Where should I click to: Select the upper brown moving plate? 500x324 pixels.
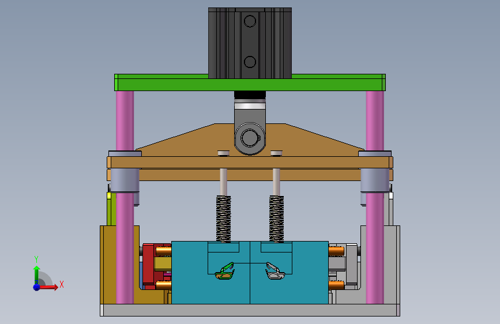(250, 163)
